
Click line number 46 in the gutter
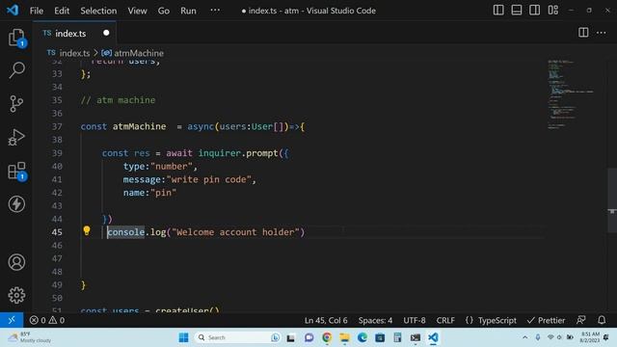pos(57,246)
